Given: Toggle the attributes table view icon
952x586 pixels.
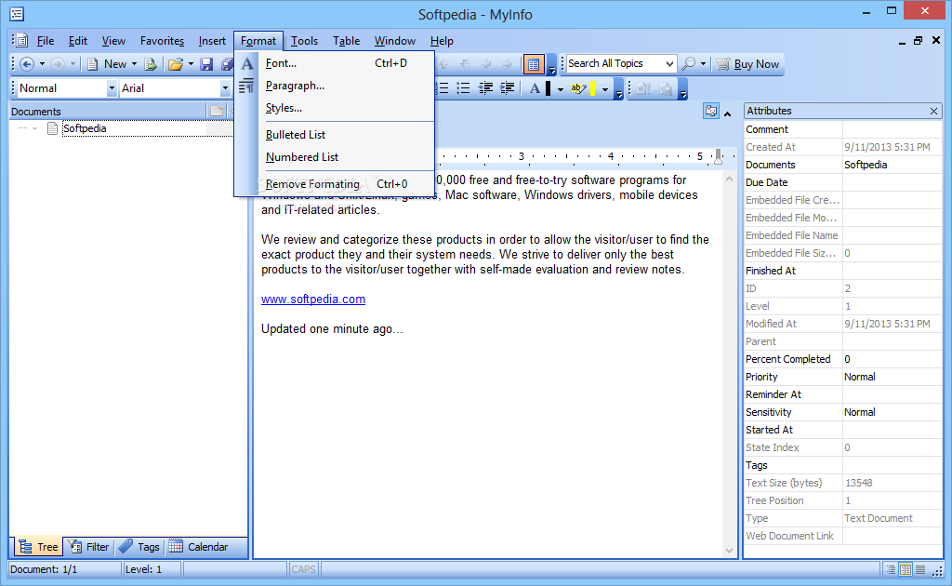Looking at the screenshot, I should [x=533, y=64].
